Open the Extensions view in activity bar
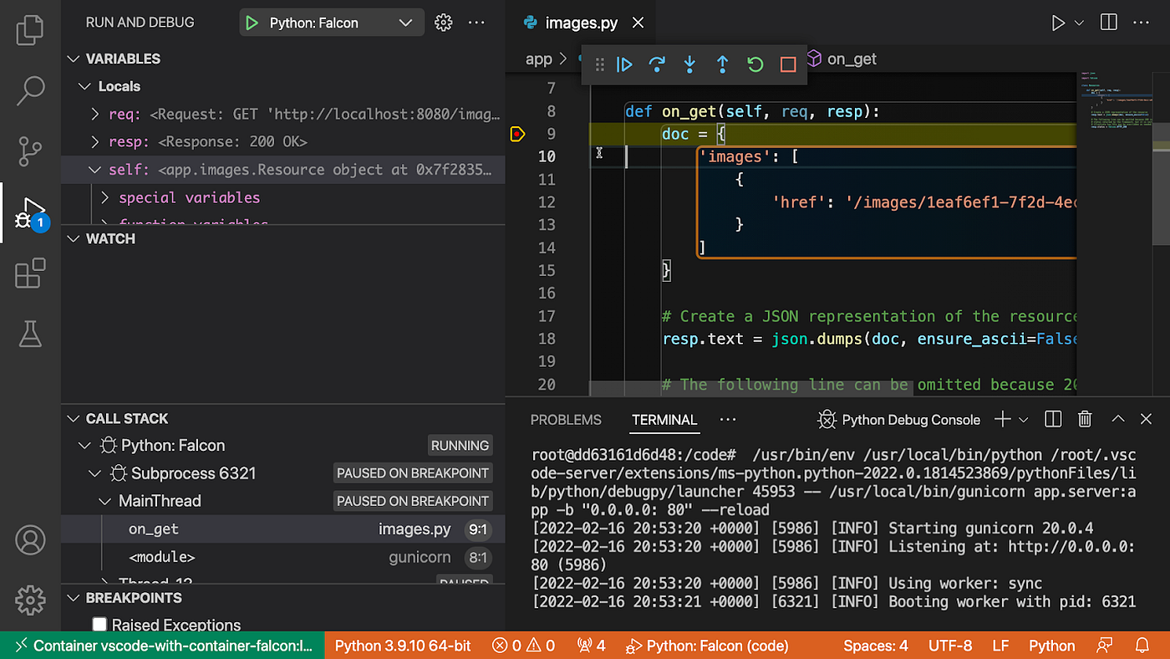 pyautogui.click(x=30, y=273)
